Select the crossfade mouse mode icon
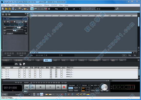Image resolution: width=141 pixels, height=100 pixels. [32, 9]
